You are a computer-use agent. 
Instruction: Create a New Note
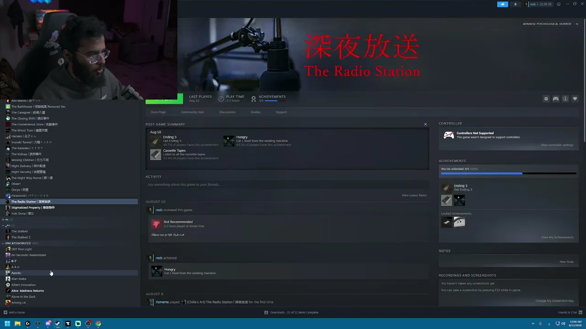566,262
